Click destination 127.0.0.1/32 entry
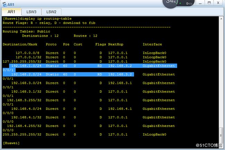The height and width of the screenshot is (150, 225). [28, 57]
